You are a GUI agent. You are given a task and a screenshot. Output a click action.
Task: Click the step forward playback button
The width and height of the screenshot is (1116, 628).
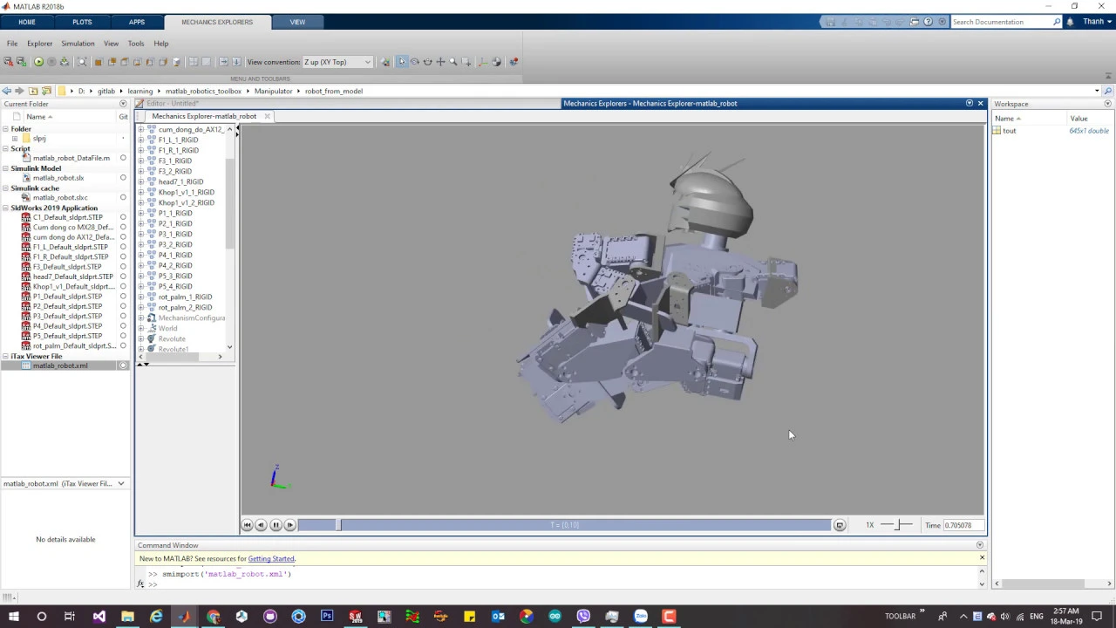point(290,525)
